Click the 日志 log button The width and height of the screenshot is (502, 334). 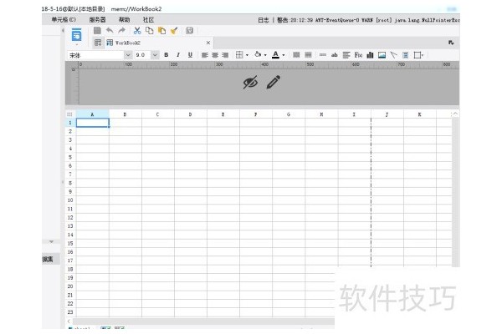click(x=264, y=20)
